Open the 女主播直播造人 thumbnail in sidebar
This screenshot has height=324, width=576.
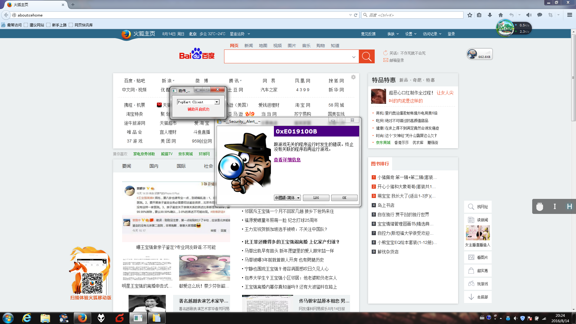pos(478,233)
